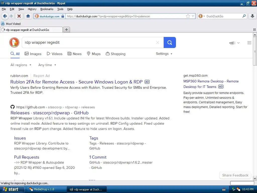Image resolution: width=257 pixels, height=193 pixels.
Task: Click the list all tabs icon
Action: [x=254, y=30]
